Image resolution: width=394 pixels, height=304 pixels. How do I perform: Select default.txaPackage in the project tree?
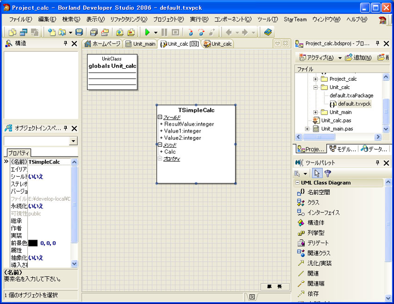[x=351, y=96]
